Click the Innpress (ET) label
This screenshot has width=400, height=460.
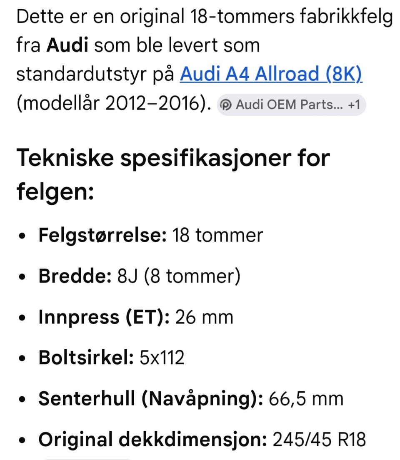104,317
